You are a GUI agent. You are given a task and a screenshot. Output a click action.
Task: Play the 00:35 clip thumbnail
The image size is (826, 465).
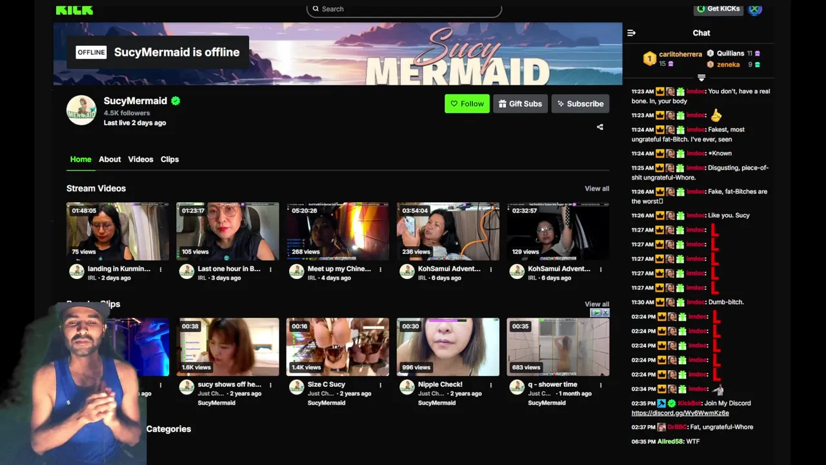(558, 347)
